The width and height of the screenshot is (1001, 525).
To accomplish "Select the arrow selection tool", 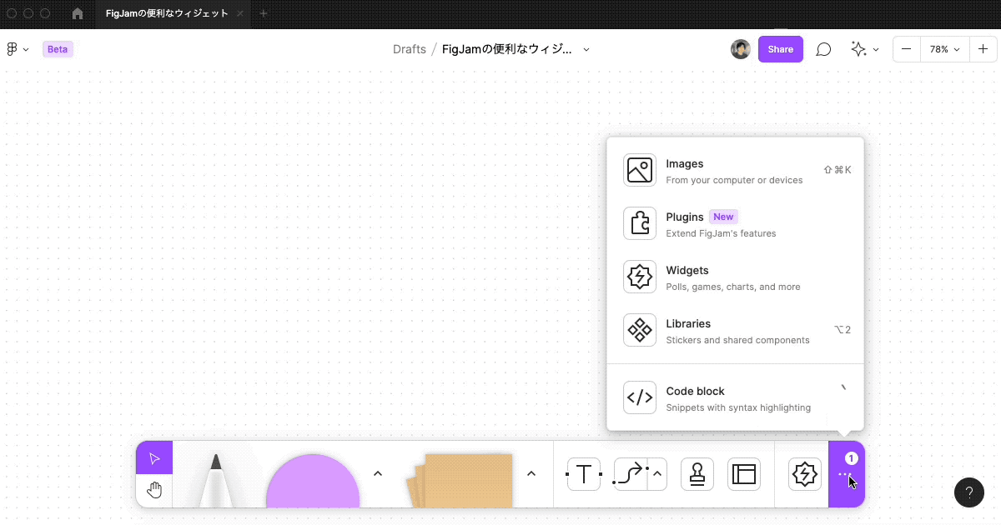I will [x=155, y=457].
